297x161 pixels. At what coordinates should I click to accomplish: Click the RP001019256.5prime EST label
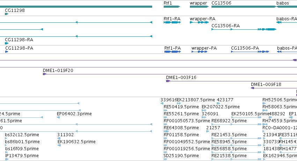tap(187, 148)
